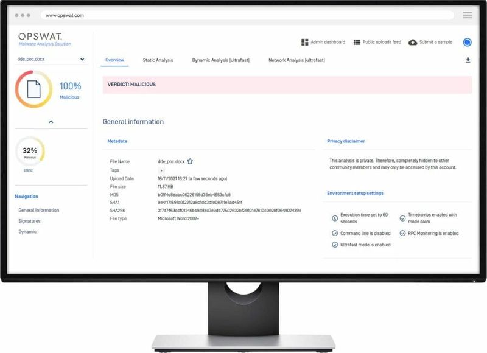The width and height of the screenshot is (487, 353).
Task: Open the Static Analysis tab
Action: click(x=158, y=60)
